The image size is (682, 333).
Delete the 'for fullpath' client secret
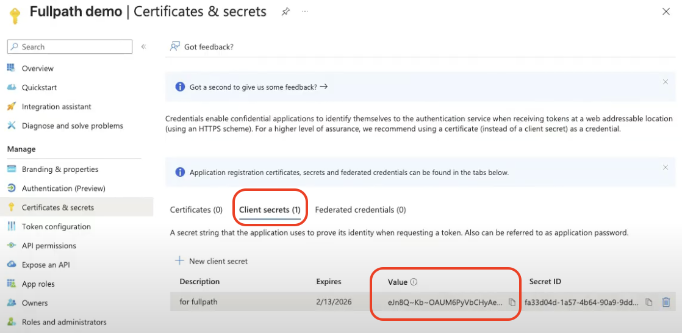point(666,302)
